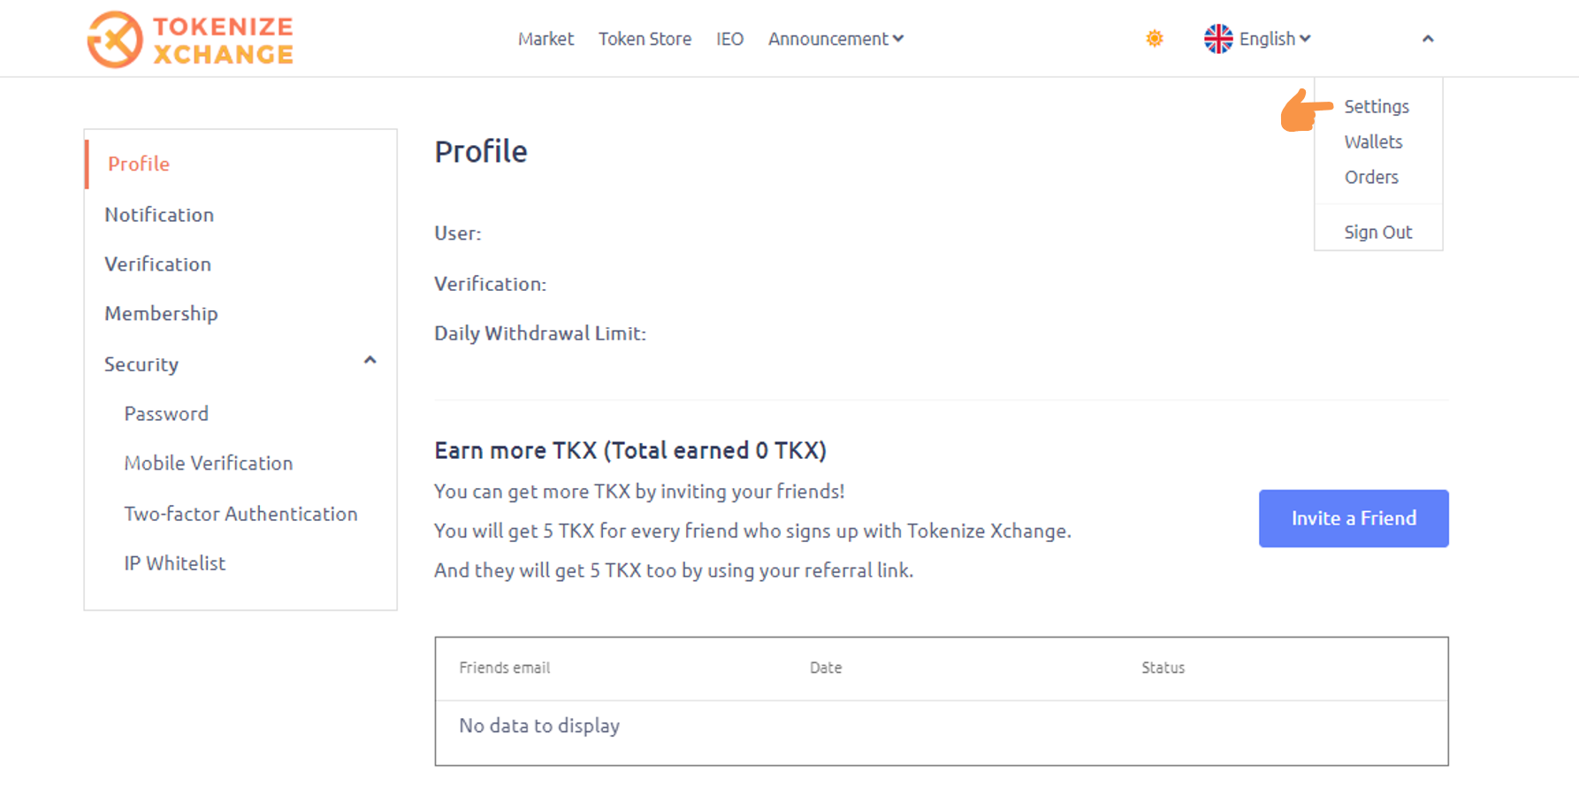Open Settings from the account menu
The width and height of the screenshot is (1579, 810).
pos(1377,106)
